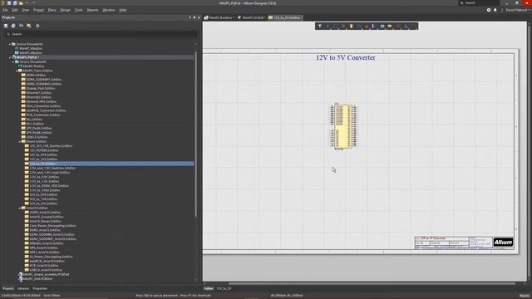Click the save icon in the title bar
532x299 pixels.
point(9,2)
